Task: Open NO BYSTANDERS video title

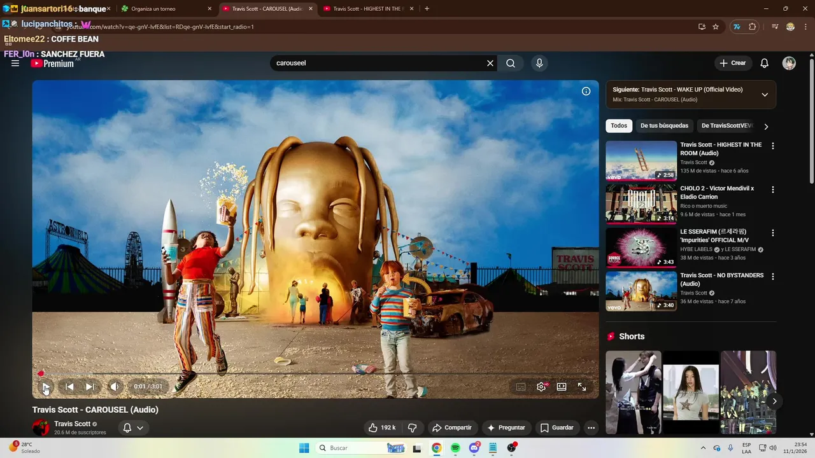Action: 722,279
